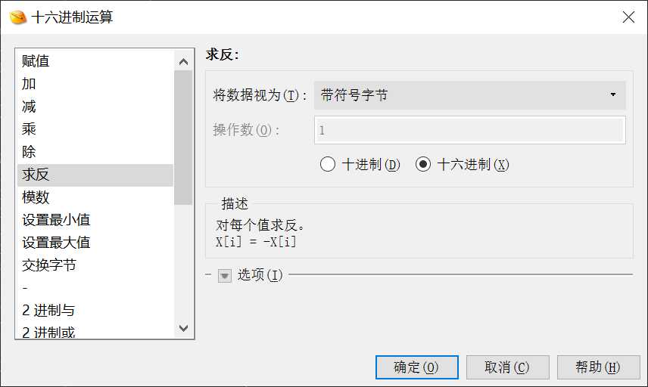Open the 将数据视为 dropdown

click(x=469, y=95)
